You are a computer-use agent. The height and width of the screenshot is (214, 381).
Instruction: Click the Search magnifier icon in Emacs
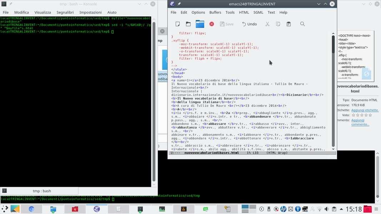pyautogui.click(x=302, y=24)
